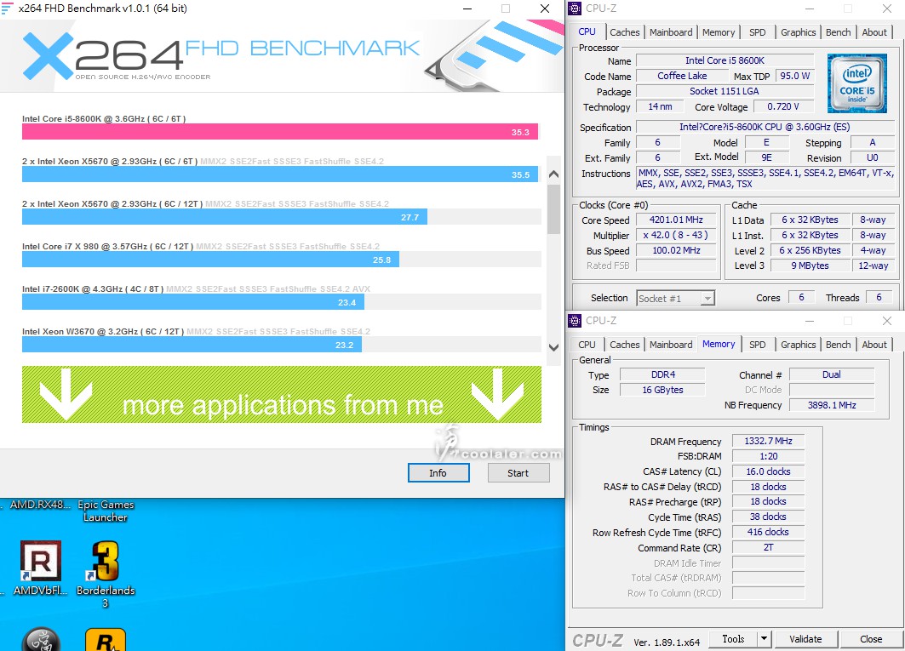
Task: Open the 'more applications from me' banner
Action: pyautogui.click(x=282, y=395)
